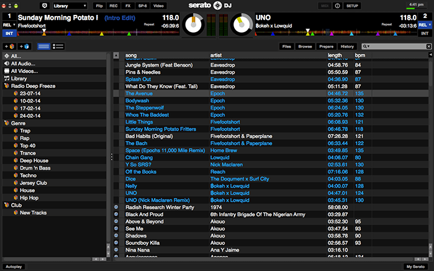Screen dimensions: 434x271
Task: Enable Repeat on deck 1
Action: [x=149, y=24]
